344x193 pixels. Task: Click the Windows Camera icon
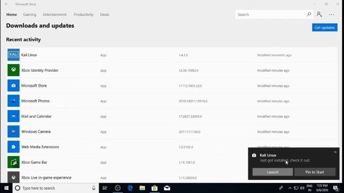[x=13, y=131]
